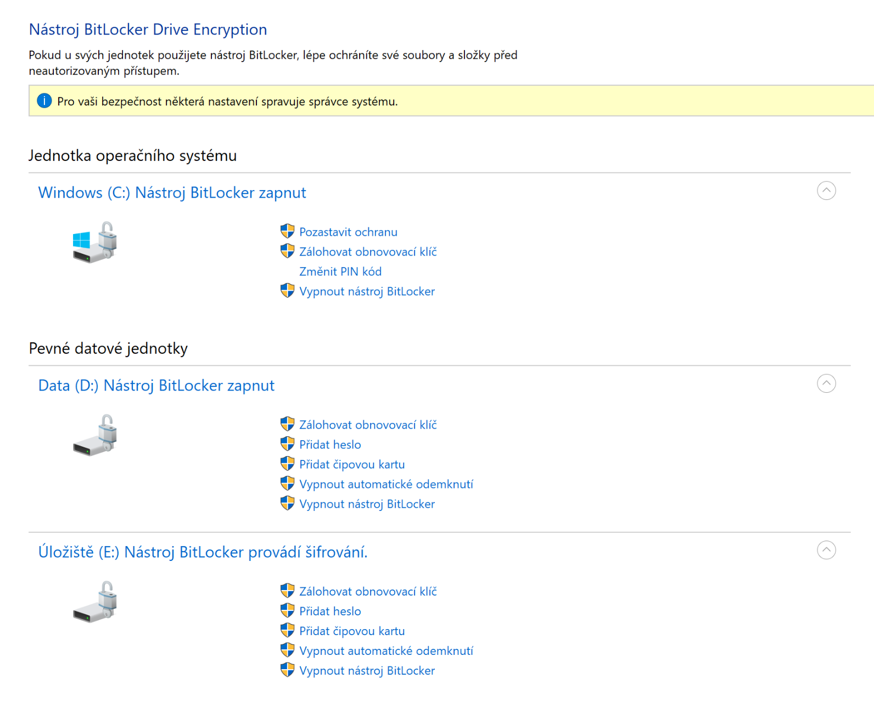Turn off BitLocker on Data (D:)
Viewport: 874px width, 706px height.
tap(366, 504)
